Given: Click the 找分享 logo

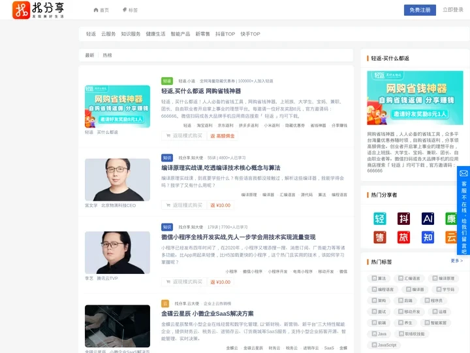Looking at the screenshot, I should [38, 10].
